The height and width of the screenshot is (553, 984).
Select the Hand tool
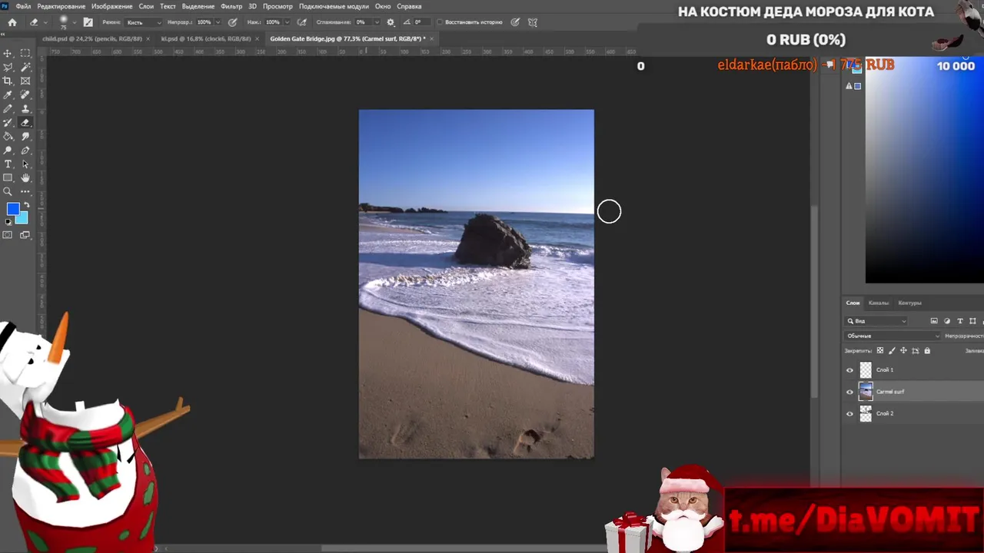coord(25,178)
